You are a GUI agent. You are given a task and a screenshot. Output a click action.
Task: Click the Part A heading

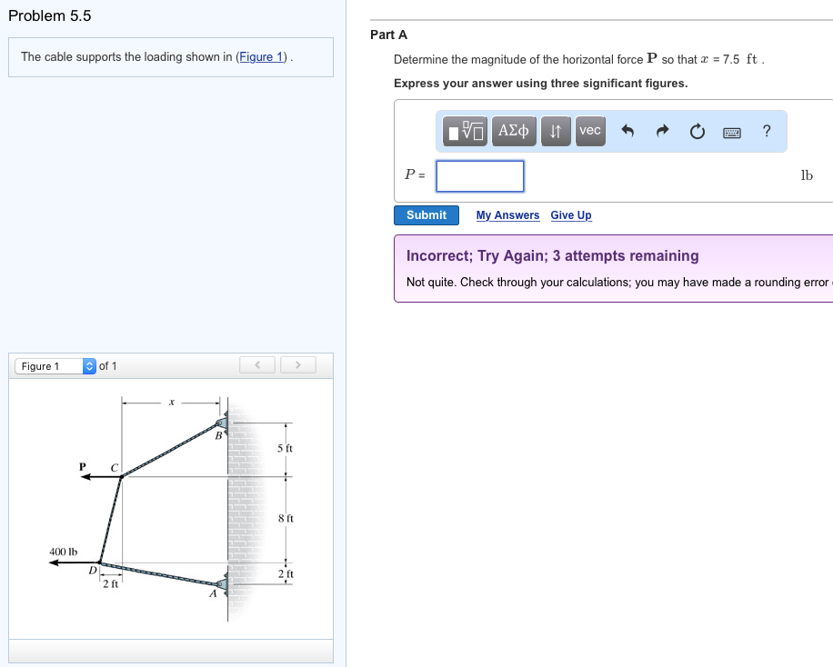(389, 35)
